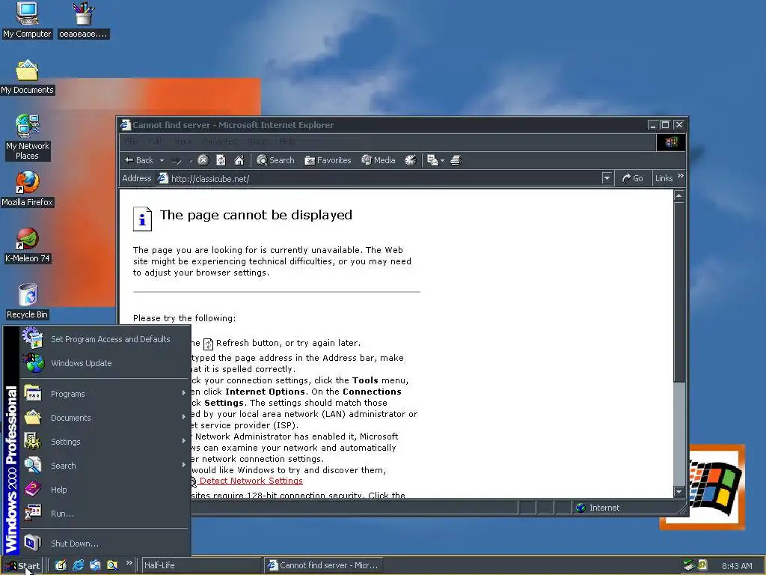This screenshot has height=575, width=766.
Task: Click the Windows logo throbber in IE
Action: (671, 142)
